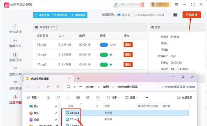Expand the chevron after 桌面 breadcrumb
Viewport: 207px width, 126px height.
click(113, 87)
